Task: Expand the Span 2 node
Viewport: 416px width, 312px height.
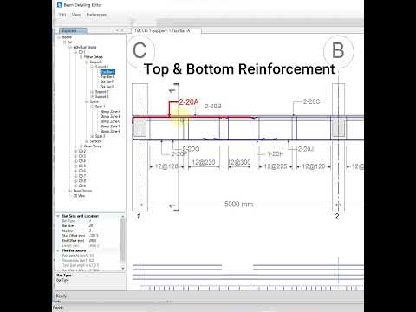Action: click(x=92, y=136)
